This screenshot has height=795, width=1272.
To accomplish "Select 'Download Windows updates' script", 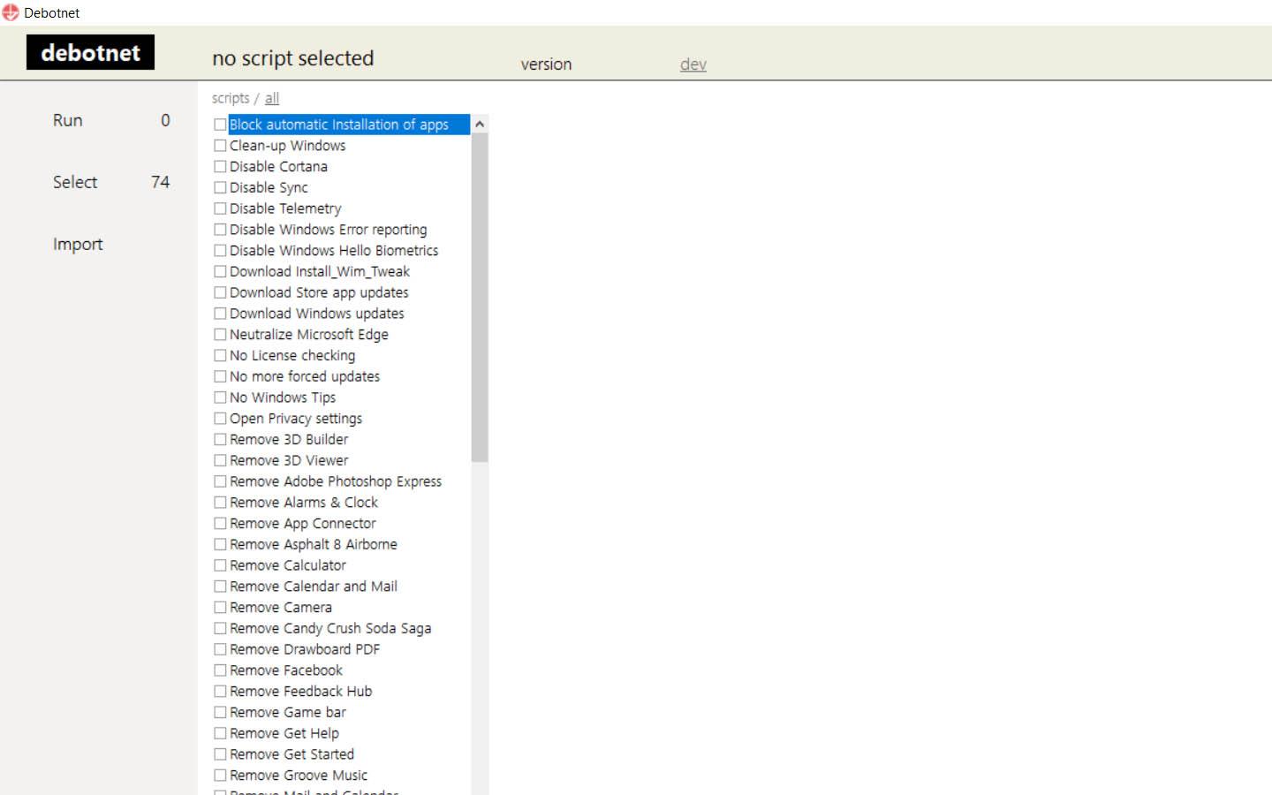I will tap(317, 314).
